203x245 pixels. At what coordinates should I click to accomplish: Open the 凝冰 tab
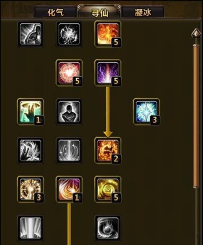(143, 12)
